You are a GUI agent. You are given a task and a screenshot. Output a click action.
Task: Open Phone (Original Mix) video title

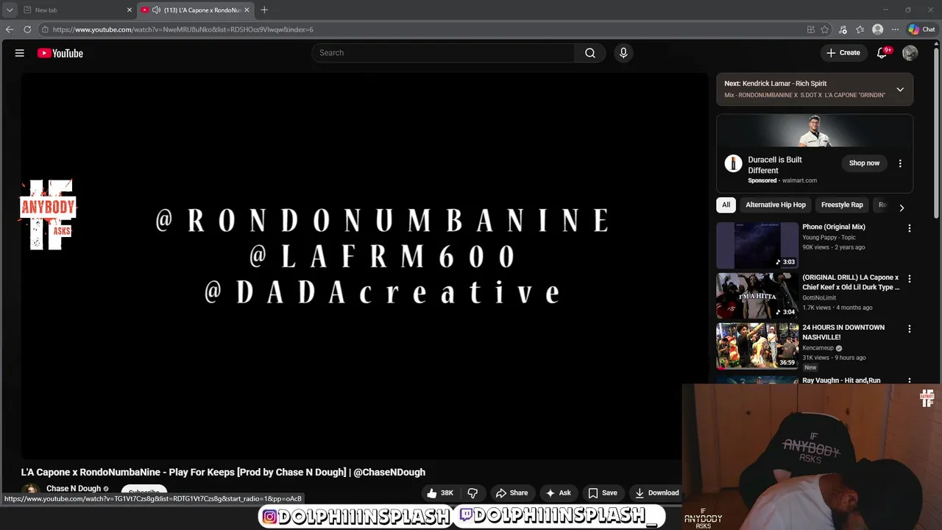click(x=834, y=227)
